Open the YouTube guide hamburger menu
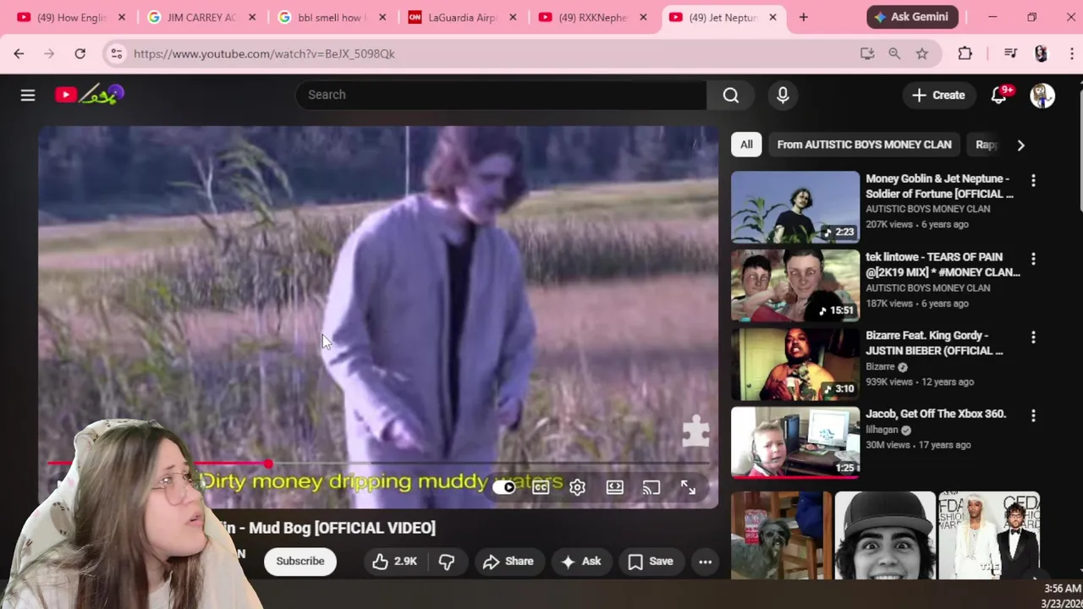 click(x=28, y=96)
